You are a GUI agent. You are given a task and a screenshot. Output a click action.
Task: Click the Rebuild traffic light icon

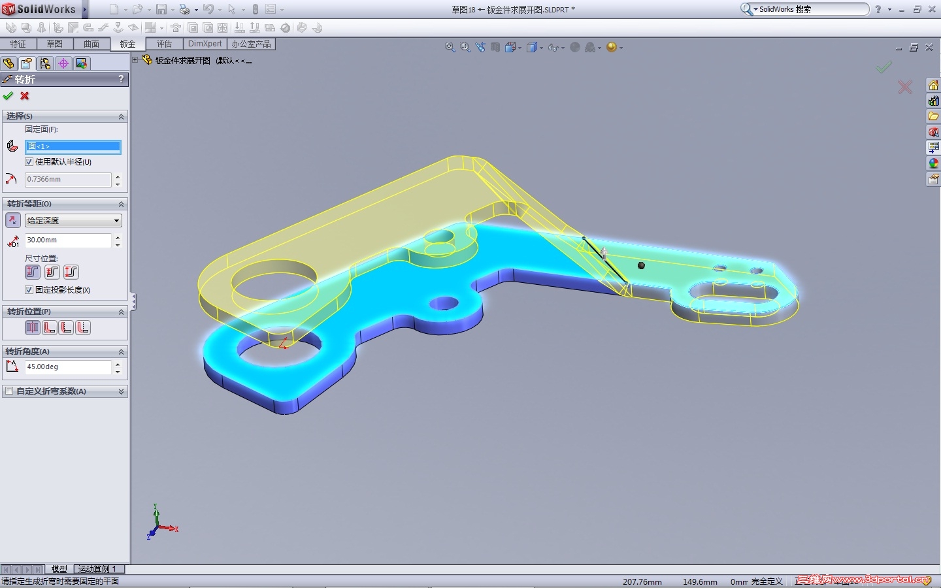(x=256, y=9)
